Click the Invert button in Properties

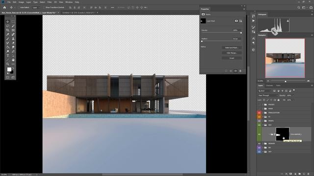[x=232, y=58]
